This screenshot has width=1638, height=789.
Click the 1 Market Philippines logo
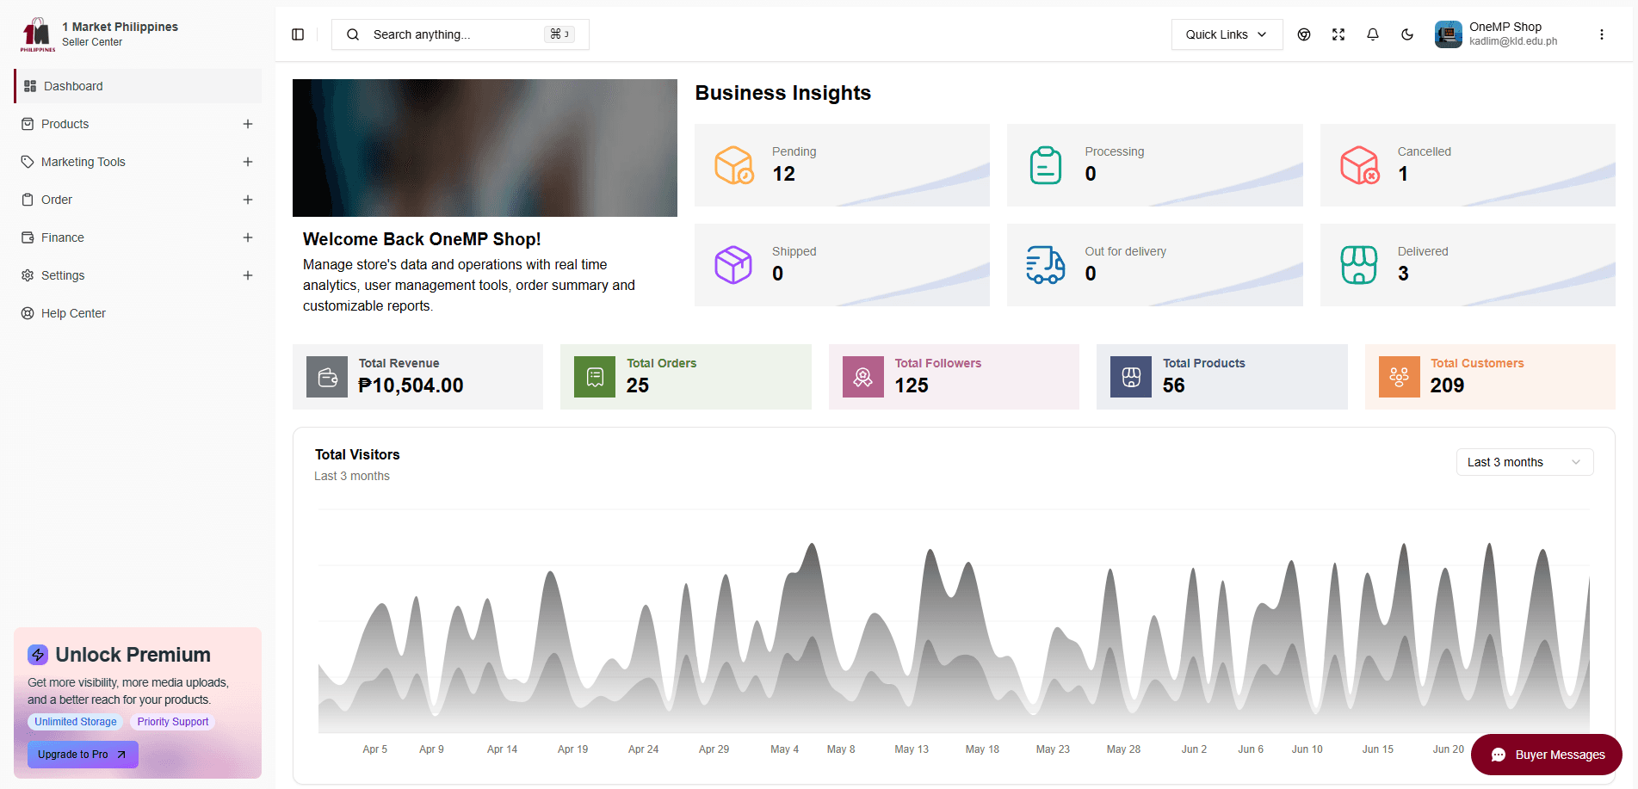tap(37, 34)
